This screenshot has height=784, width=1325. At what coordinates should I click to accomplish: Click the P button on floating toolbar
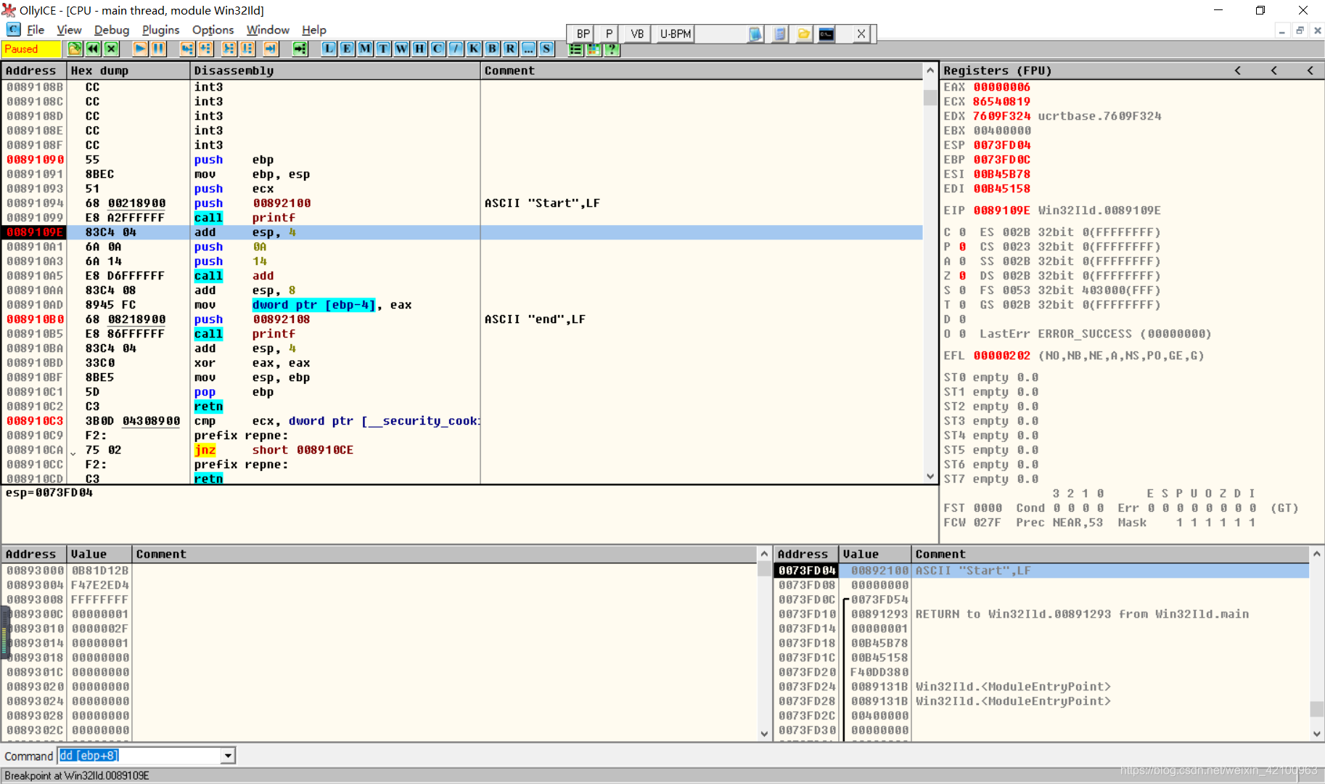click(609, 33)
